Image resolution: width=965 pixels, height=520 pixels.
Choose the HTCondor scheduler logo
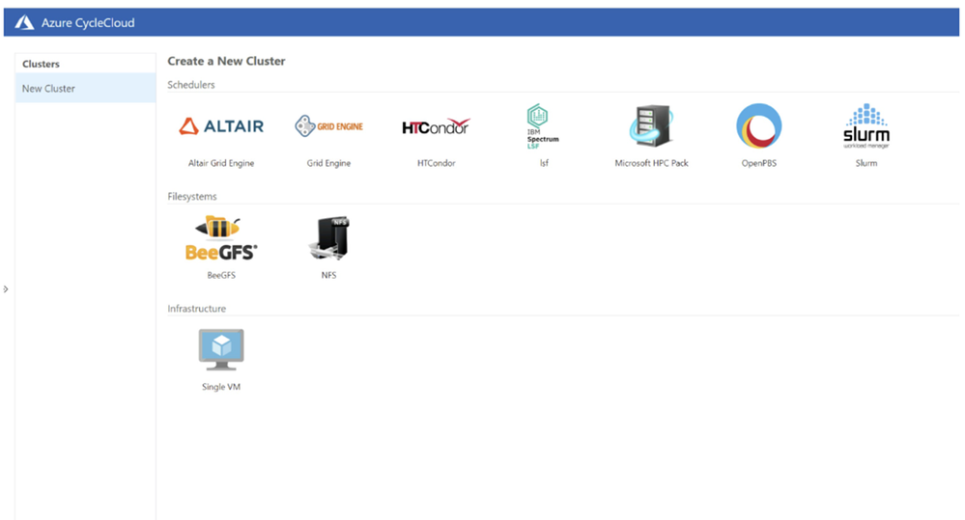(436, 126)
